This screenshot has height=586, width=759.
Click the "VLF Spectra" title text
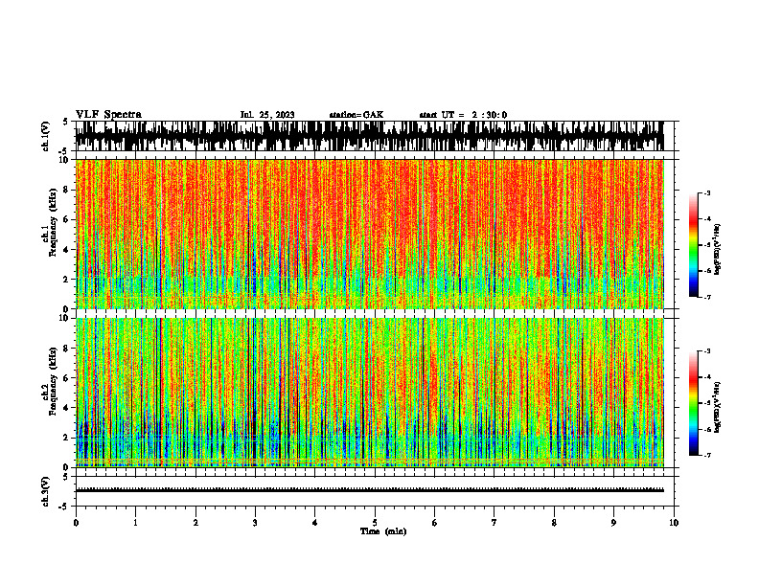click(x=108, y=115)
